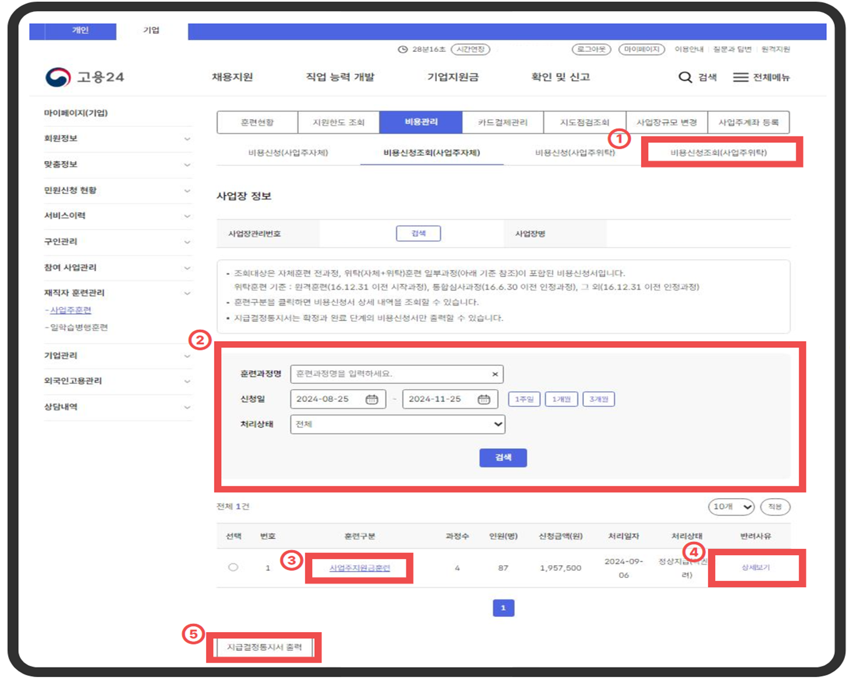Clear the 훈련과정명 field with X icon
Screen dimensions: 850x679
[x=494, y=374]
